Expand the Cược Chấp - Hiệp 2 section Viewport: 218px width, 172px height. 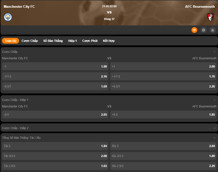[214, 128]
